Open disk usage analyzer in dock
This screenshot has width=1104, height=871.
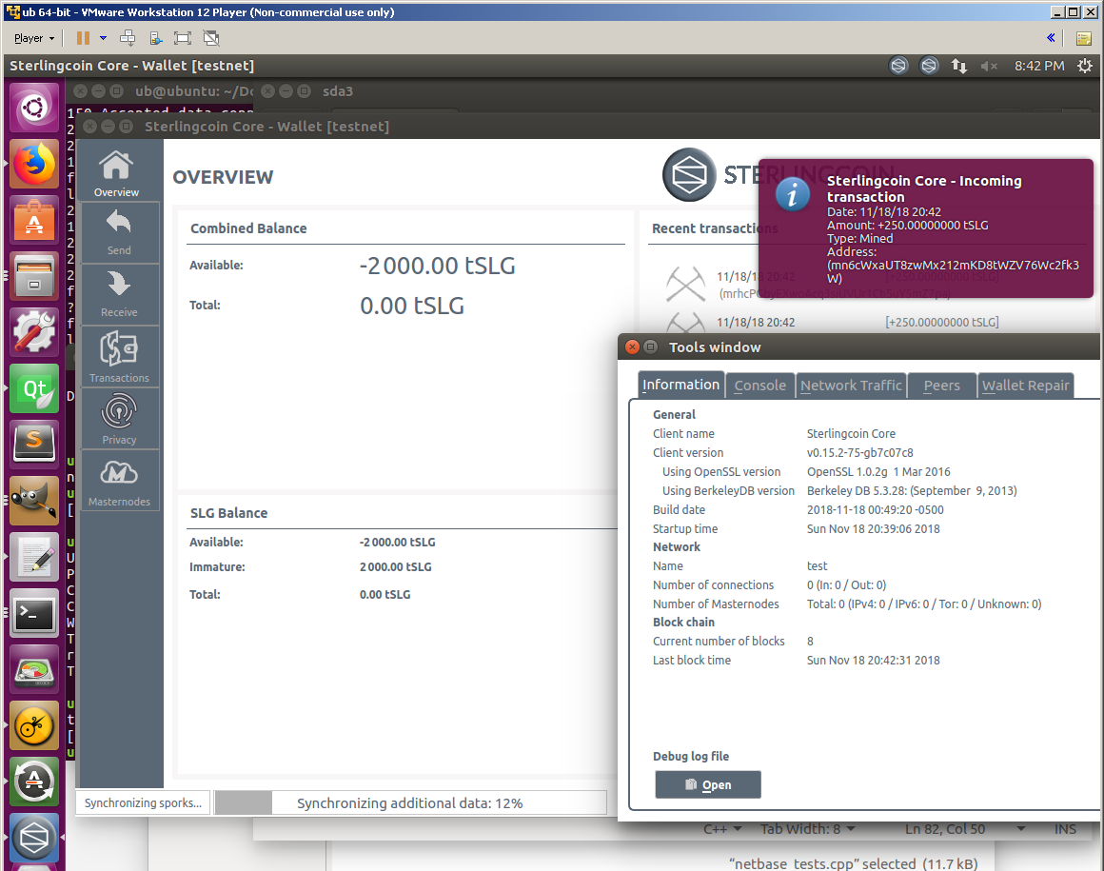click(34, 669)
